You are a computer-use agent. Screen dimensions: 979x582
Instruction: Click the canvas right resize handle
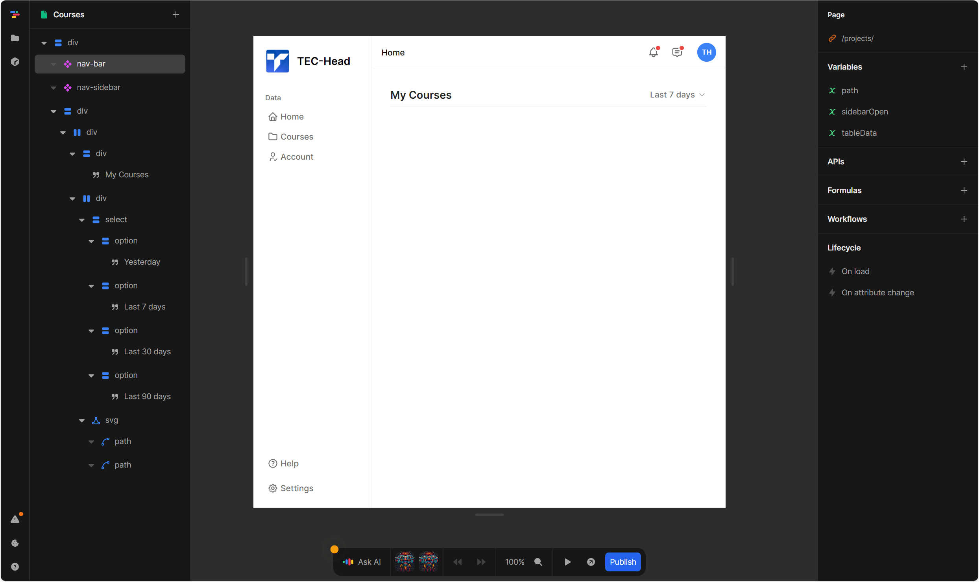click(x=733, y=272)
